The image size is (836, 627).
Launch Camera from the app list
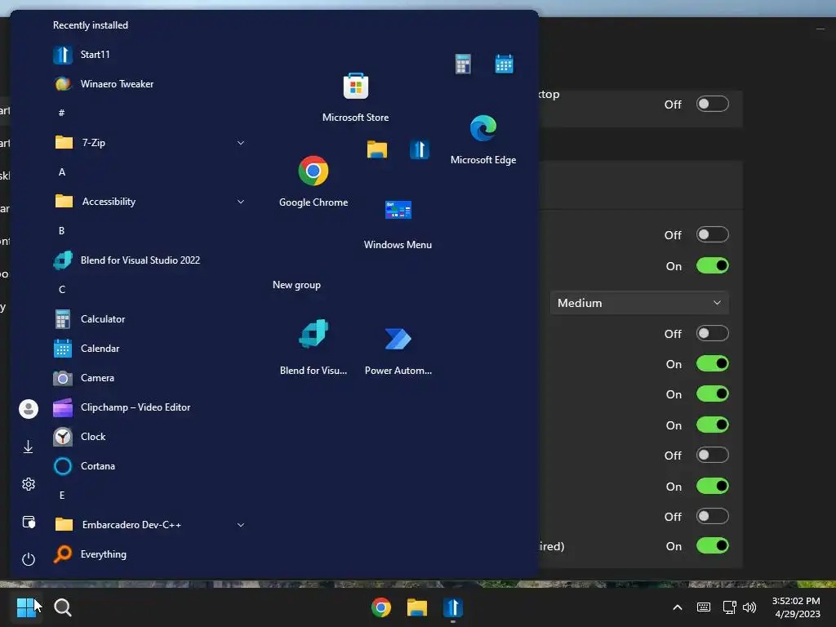84,377
